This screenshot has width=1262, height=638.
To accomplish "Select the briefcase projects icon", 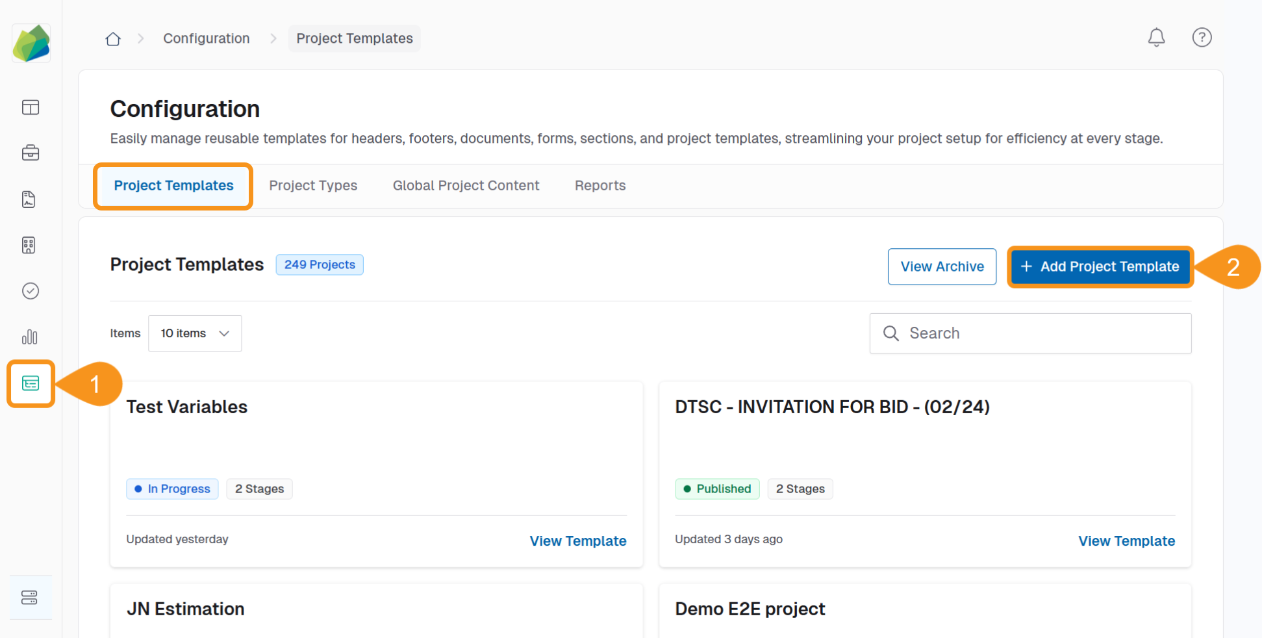I will pos(31,153).
